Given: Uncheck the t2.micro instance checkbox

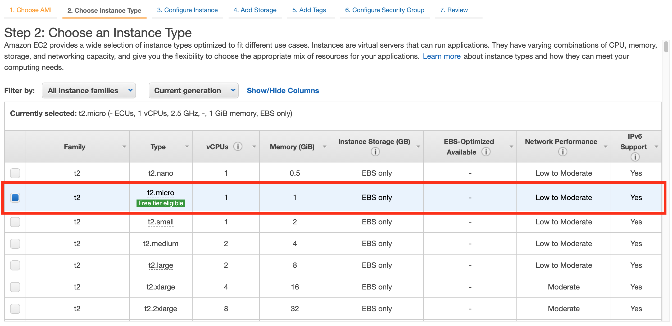Looking at the screenshot, I should click(x=15, y=198).
